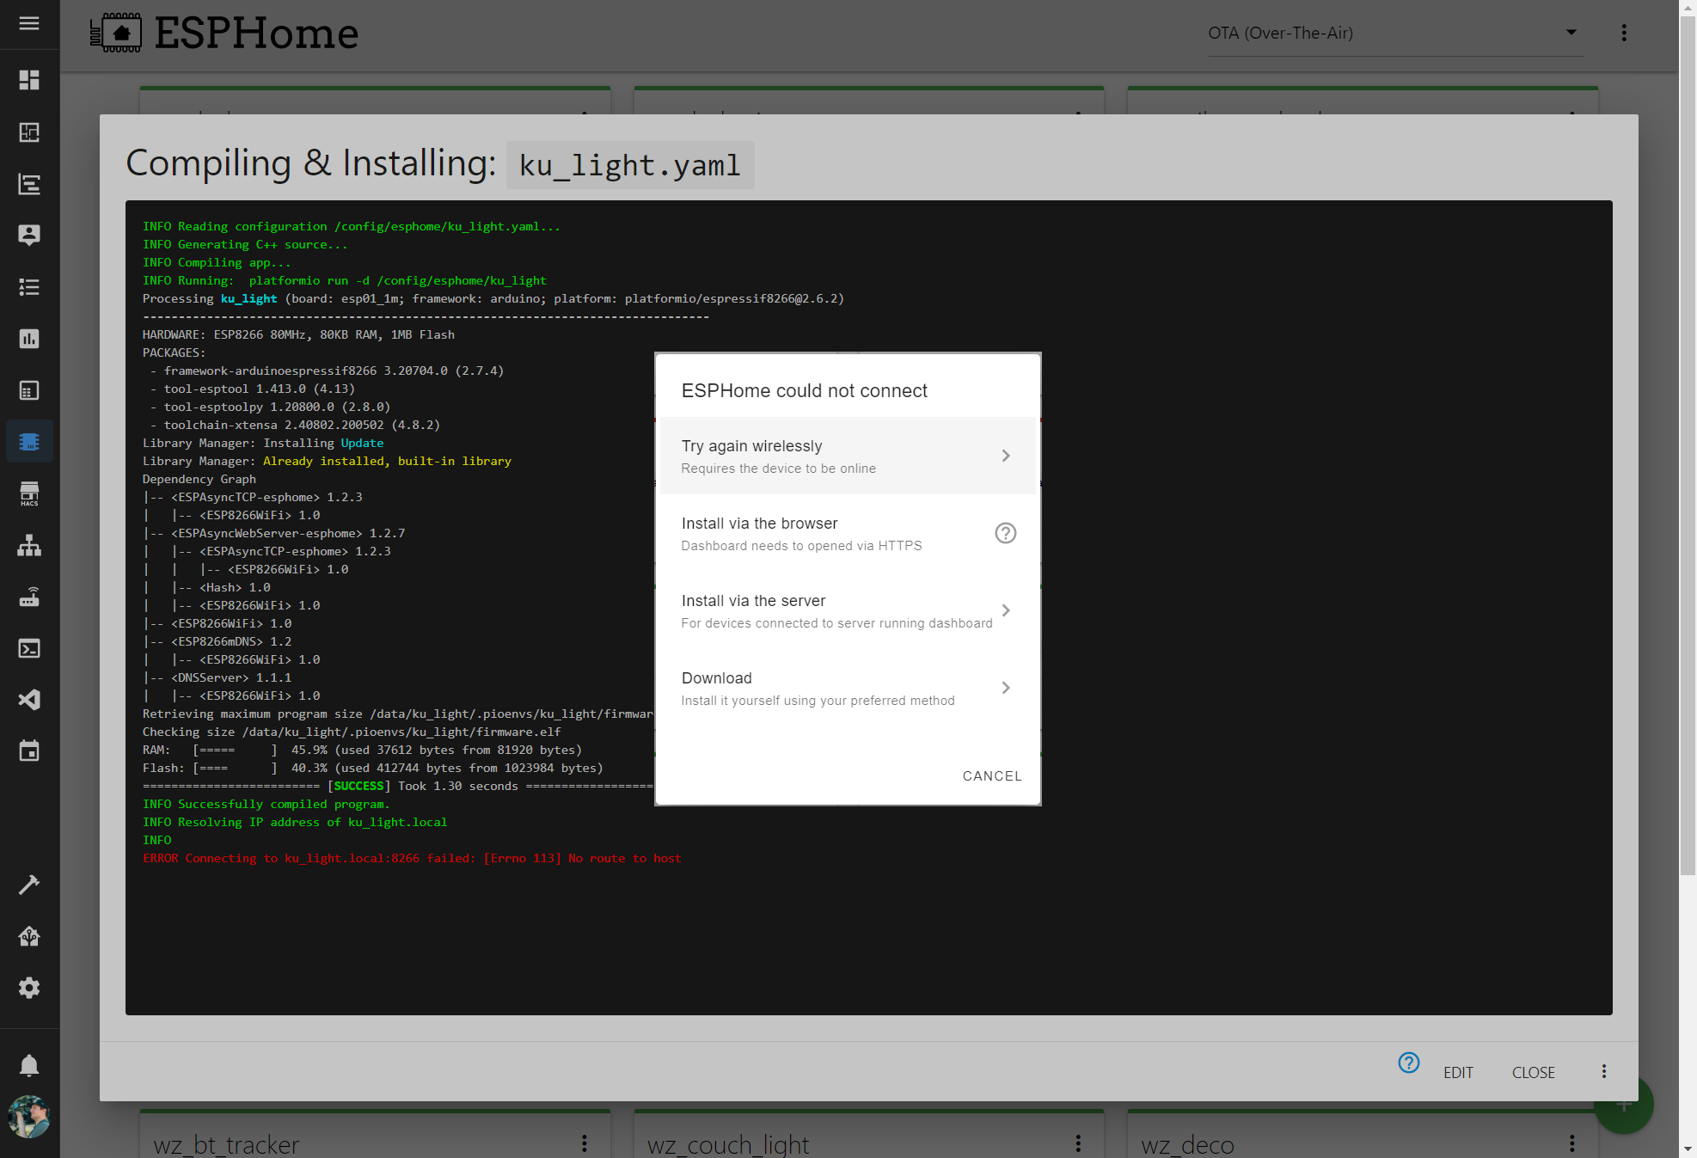1697x1158 pixels.
Task: Open ESPHome header overflow menu
Action: 1624,33
